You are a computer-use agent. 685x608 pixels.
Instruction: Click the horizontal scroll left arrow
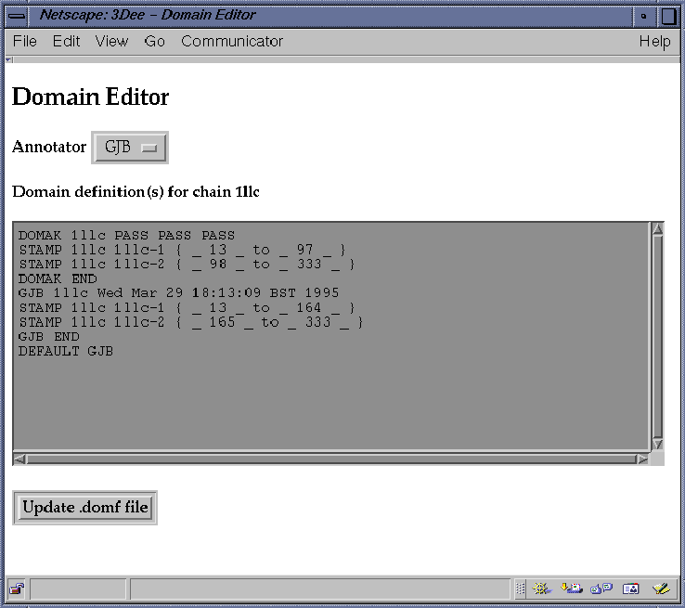coord(19,459)
